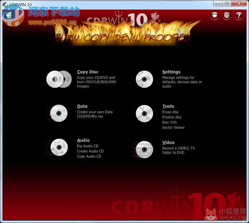Open the Settings disc icon
Screen dimensions: 249x223
[144, 79]
